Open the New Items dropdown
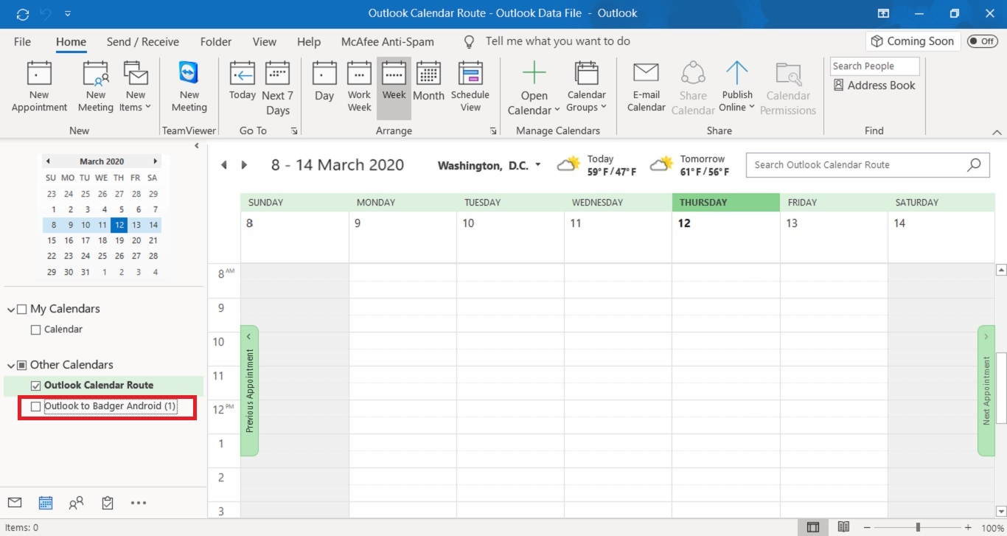 [136, 87]
